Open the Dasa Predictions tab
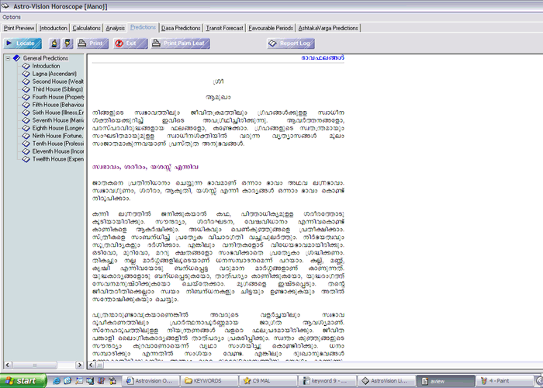The height and width of the screenshot is (388, 543). point(181,28)
